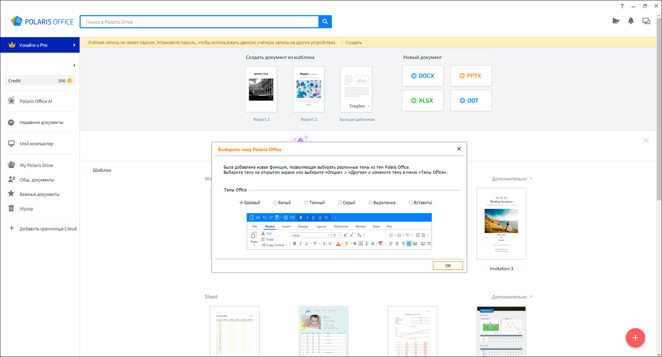Open My Polaris Drive icon
Screen dimensions: 662x357
[11, 165]
